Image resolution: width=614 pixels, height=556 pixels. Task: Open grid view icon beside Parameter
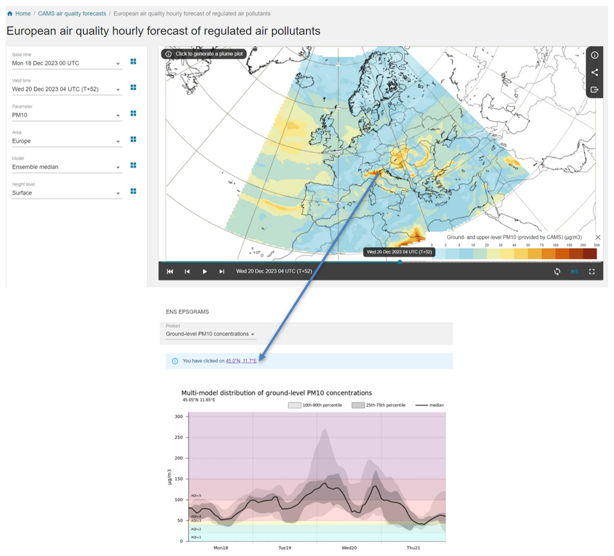pyautogui.click(x=134, y=113)
